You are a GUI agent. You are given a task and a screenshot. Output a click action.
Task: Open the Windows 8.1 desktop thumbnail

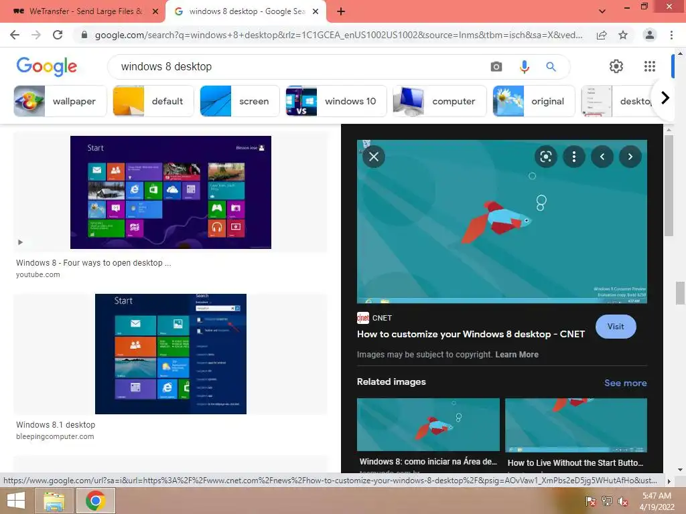pos(171,354)
